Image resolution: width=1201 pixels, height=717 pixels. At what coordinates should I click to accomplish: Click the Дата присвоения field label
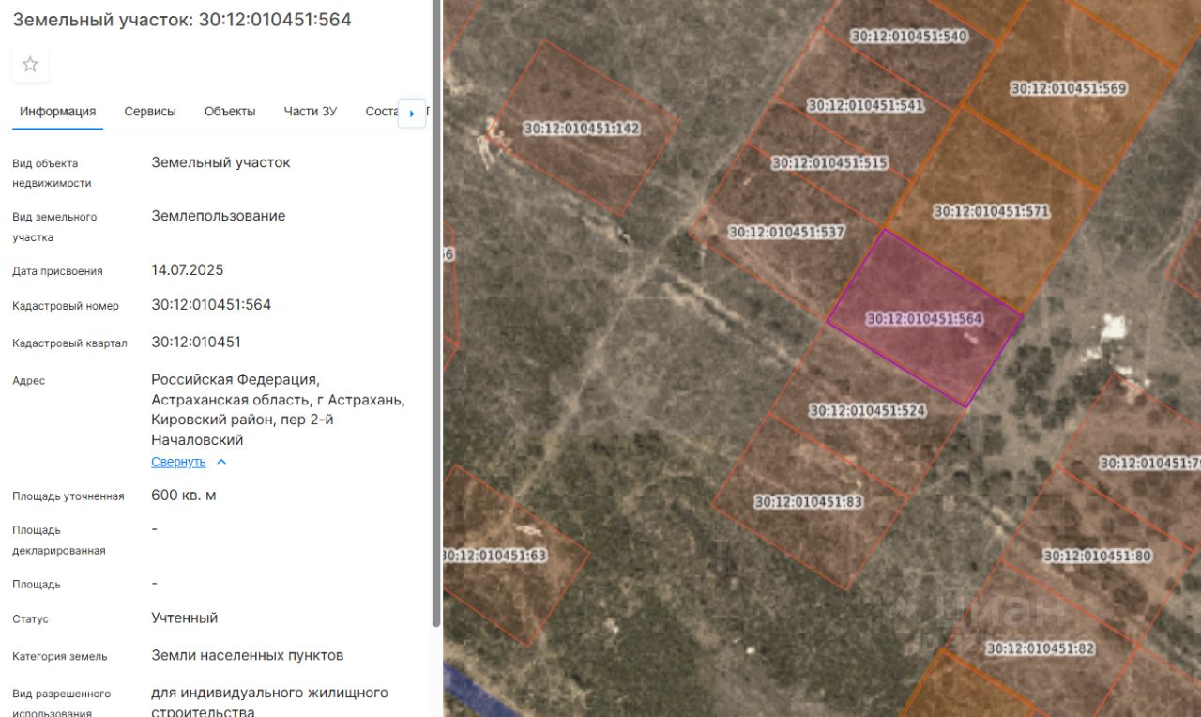click(x=57, y=271)
